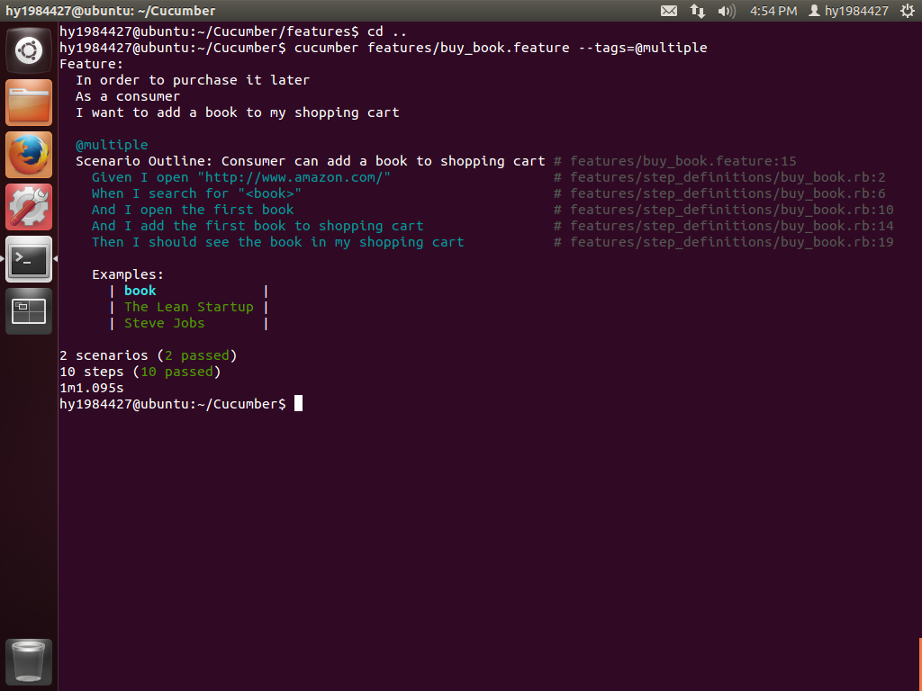Click the As a consumer line

point(128,96)
